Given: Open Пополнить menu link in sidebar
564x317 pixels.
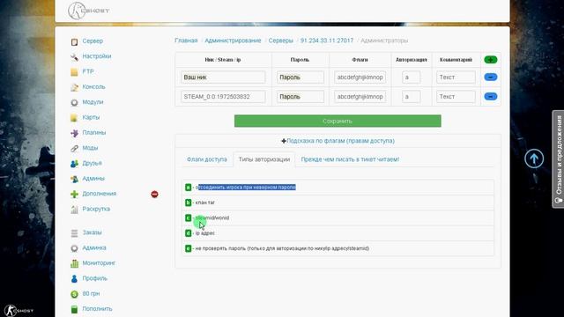Looking at the screenshot, I should pos(97,309).
